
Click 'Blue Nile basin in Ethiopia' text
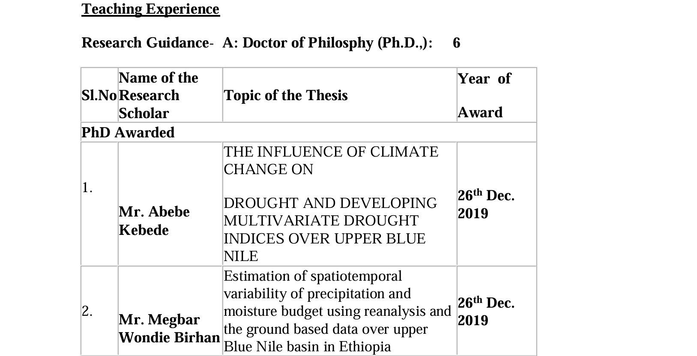click(x=307, y=347)
